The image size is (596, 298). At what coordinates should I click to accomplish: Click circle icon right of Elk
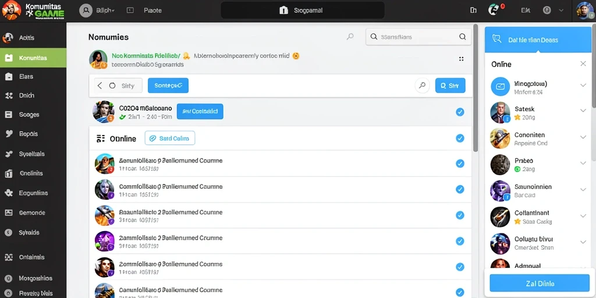coord(547,10)
